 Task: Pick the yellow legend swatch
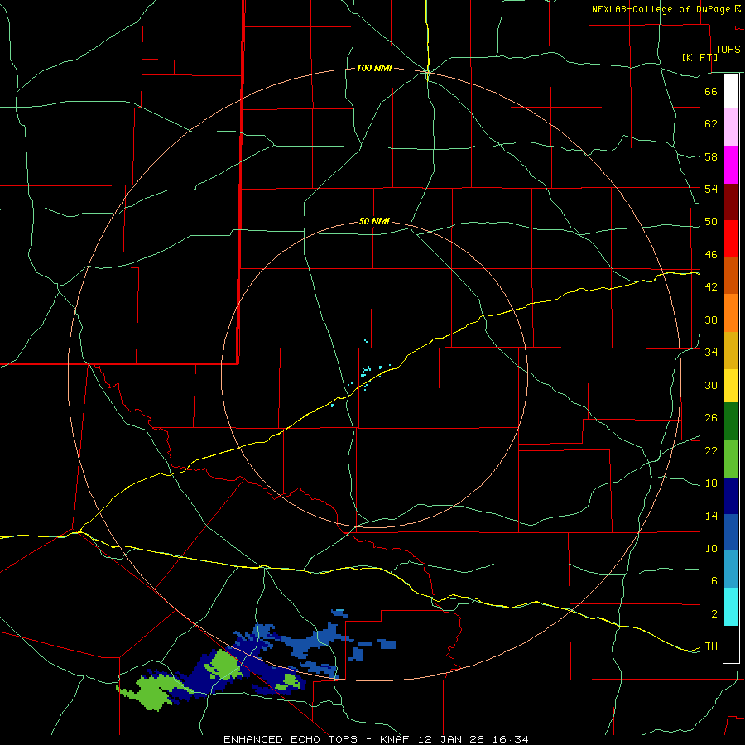(731, 385)
